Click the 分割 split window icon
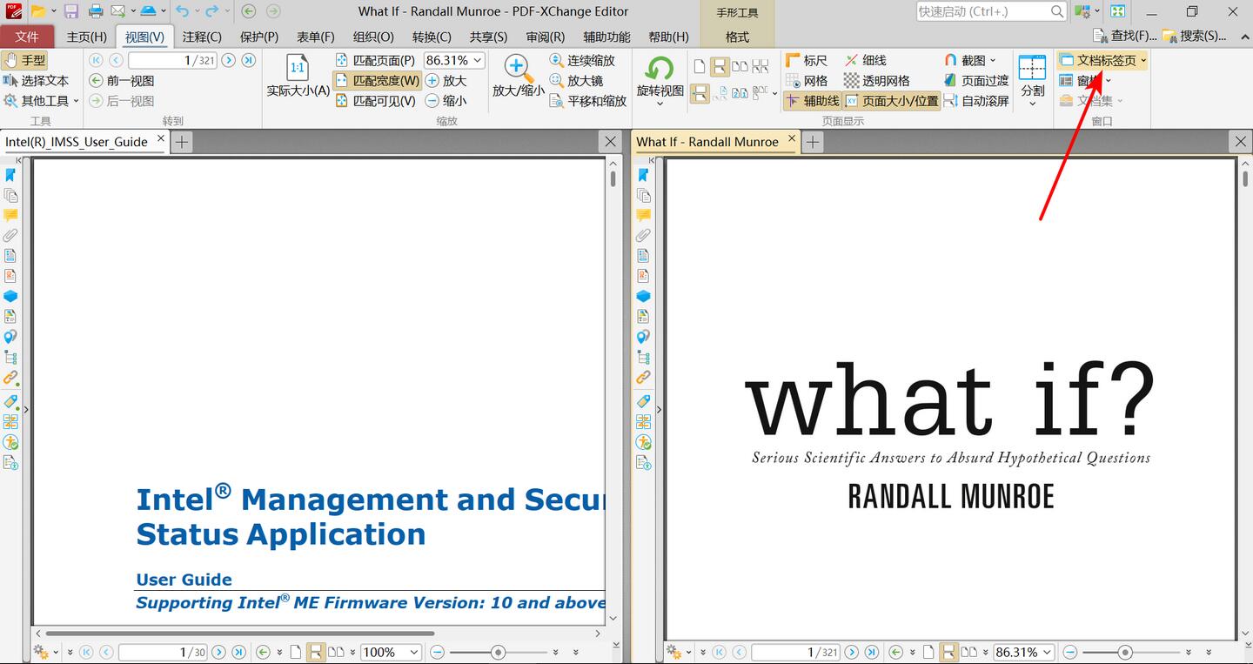This screenshot has width=1253, height=664. click(x=1032, y=70)
